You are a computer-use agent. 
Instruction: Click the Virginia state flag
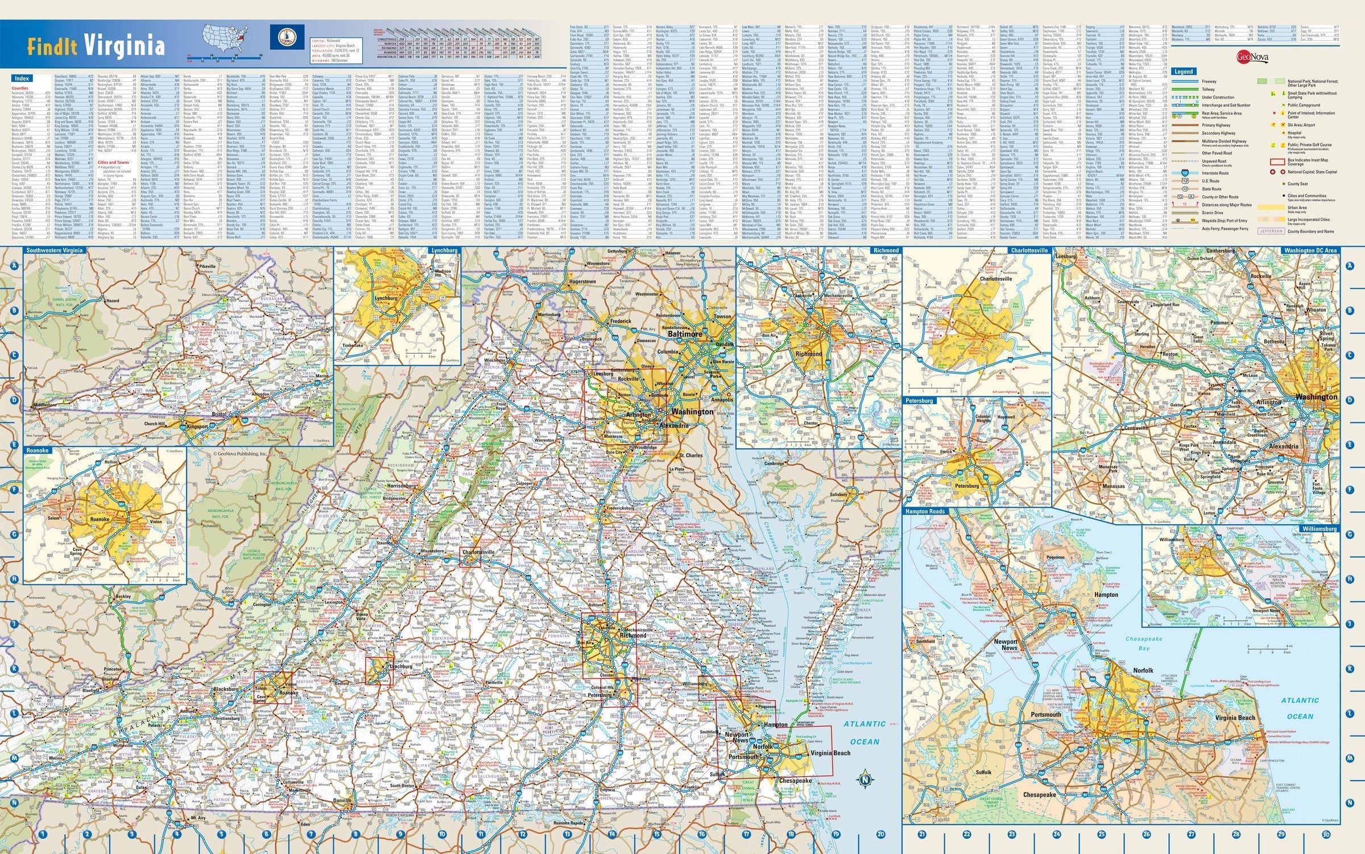click(x=287, y=37)
